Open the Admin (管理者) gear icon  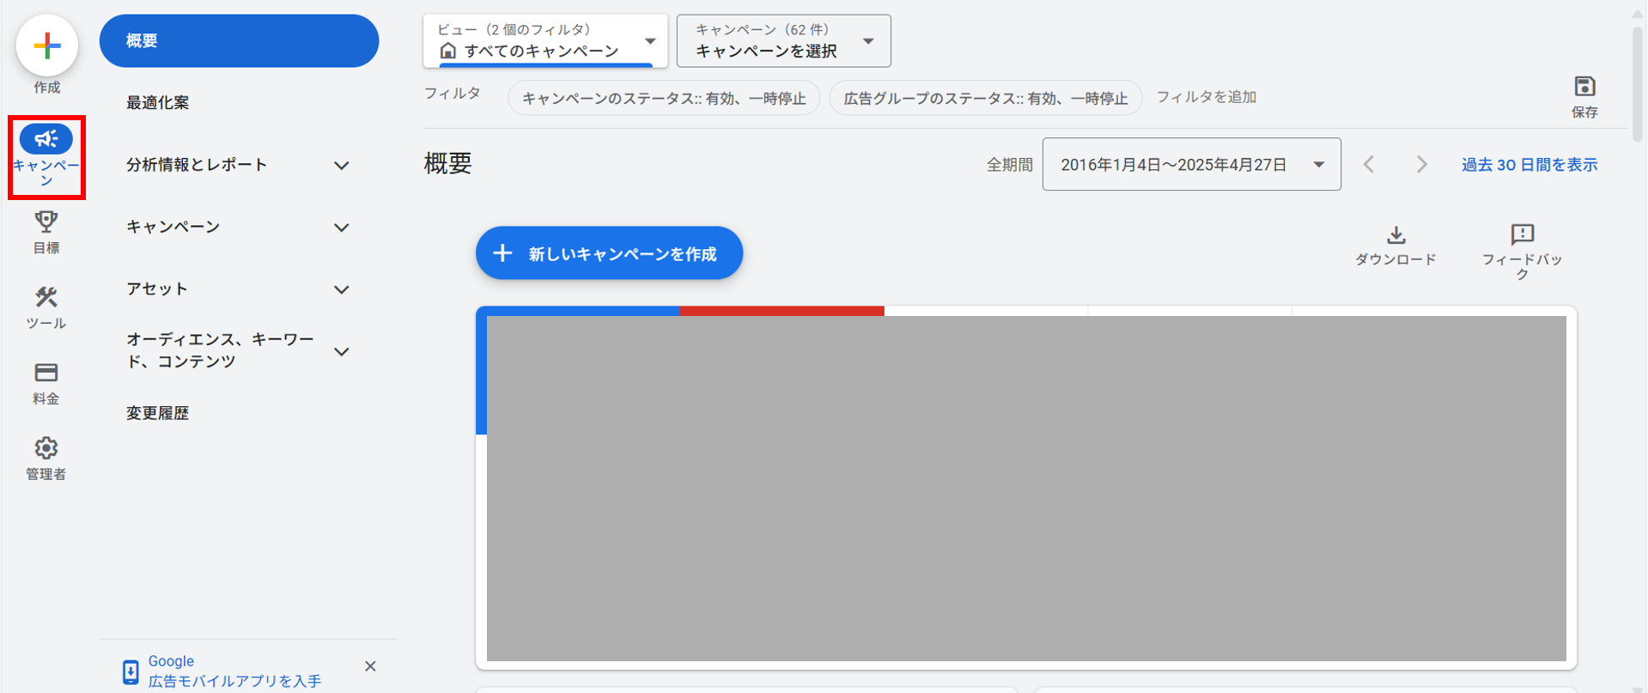(46, 448)
